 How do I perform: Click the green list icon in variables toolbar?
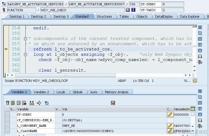13,103
